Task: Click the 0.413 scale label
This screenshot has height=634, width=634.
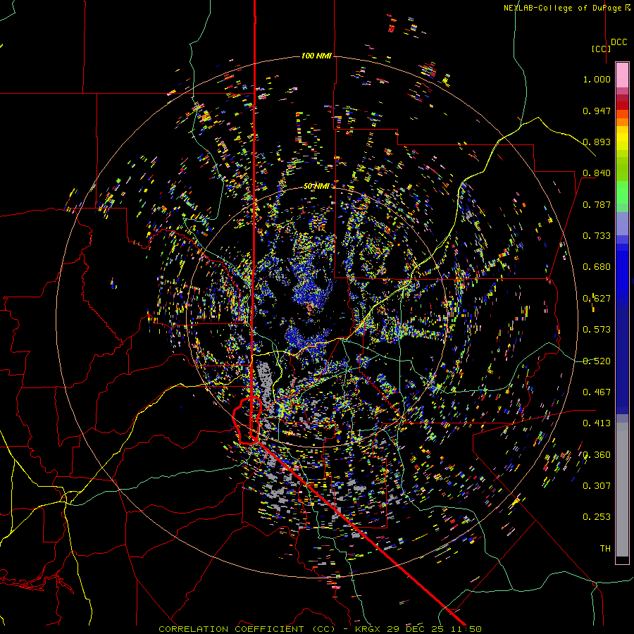Action: [x=597, y=423]
